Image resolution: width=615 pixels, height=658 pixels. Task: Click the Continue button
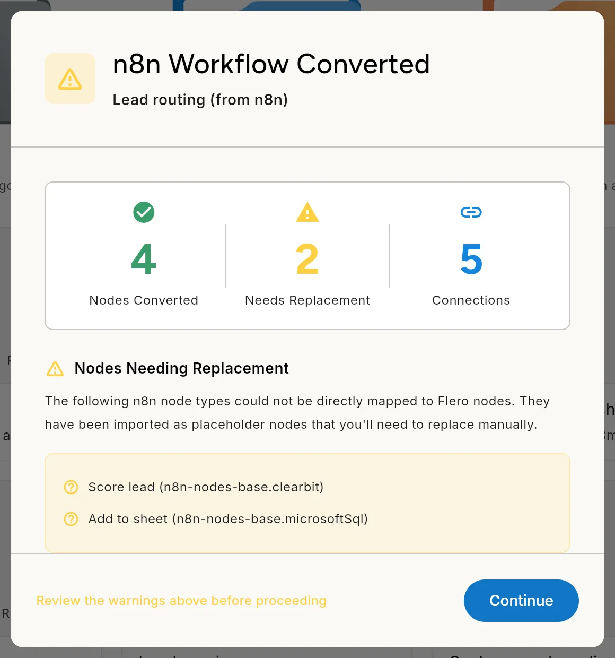coord(521,601)
